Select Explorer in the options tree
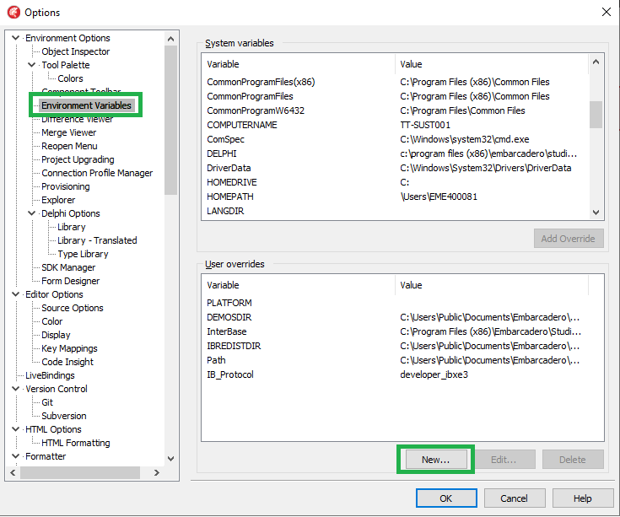 click(58, 200)
